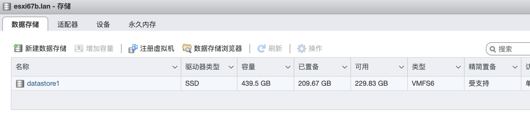Viewport: 530px width, 128px height.
Task: Open the Free (可用) column dropdown
Action: [401, 67]
